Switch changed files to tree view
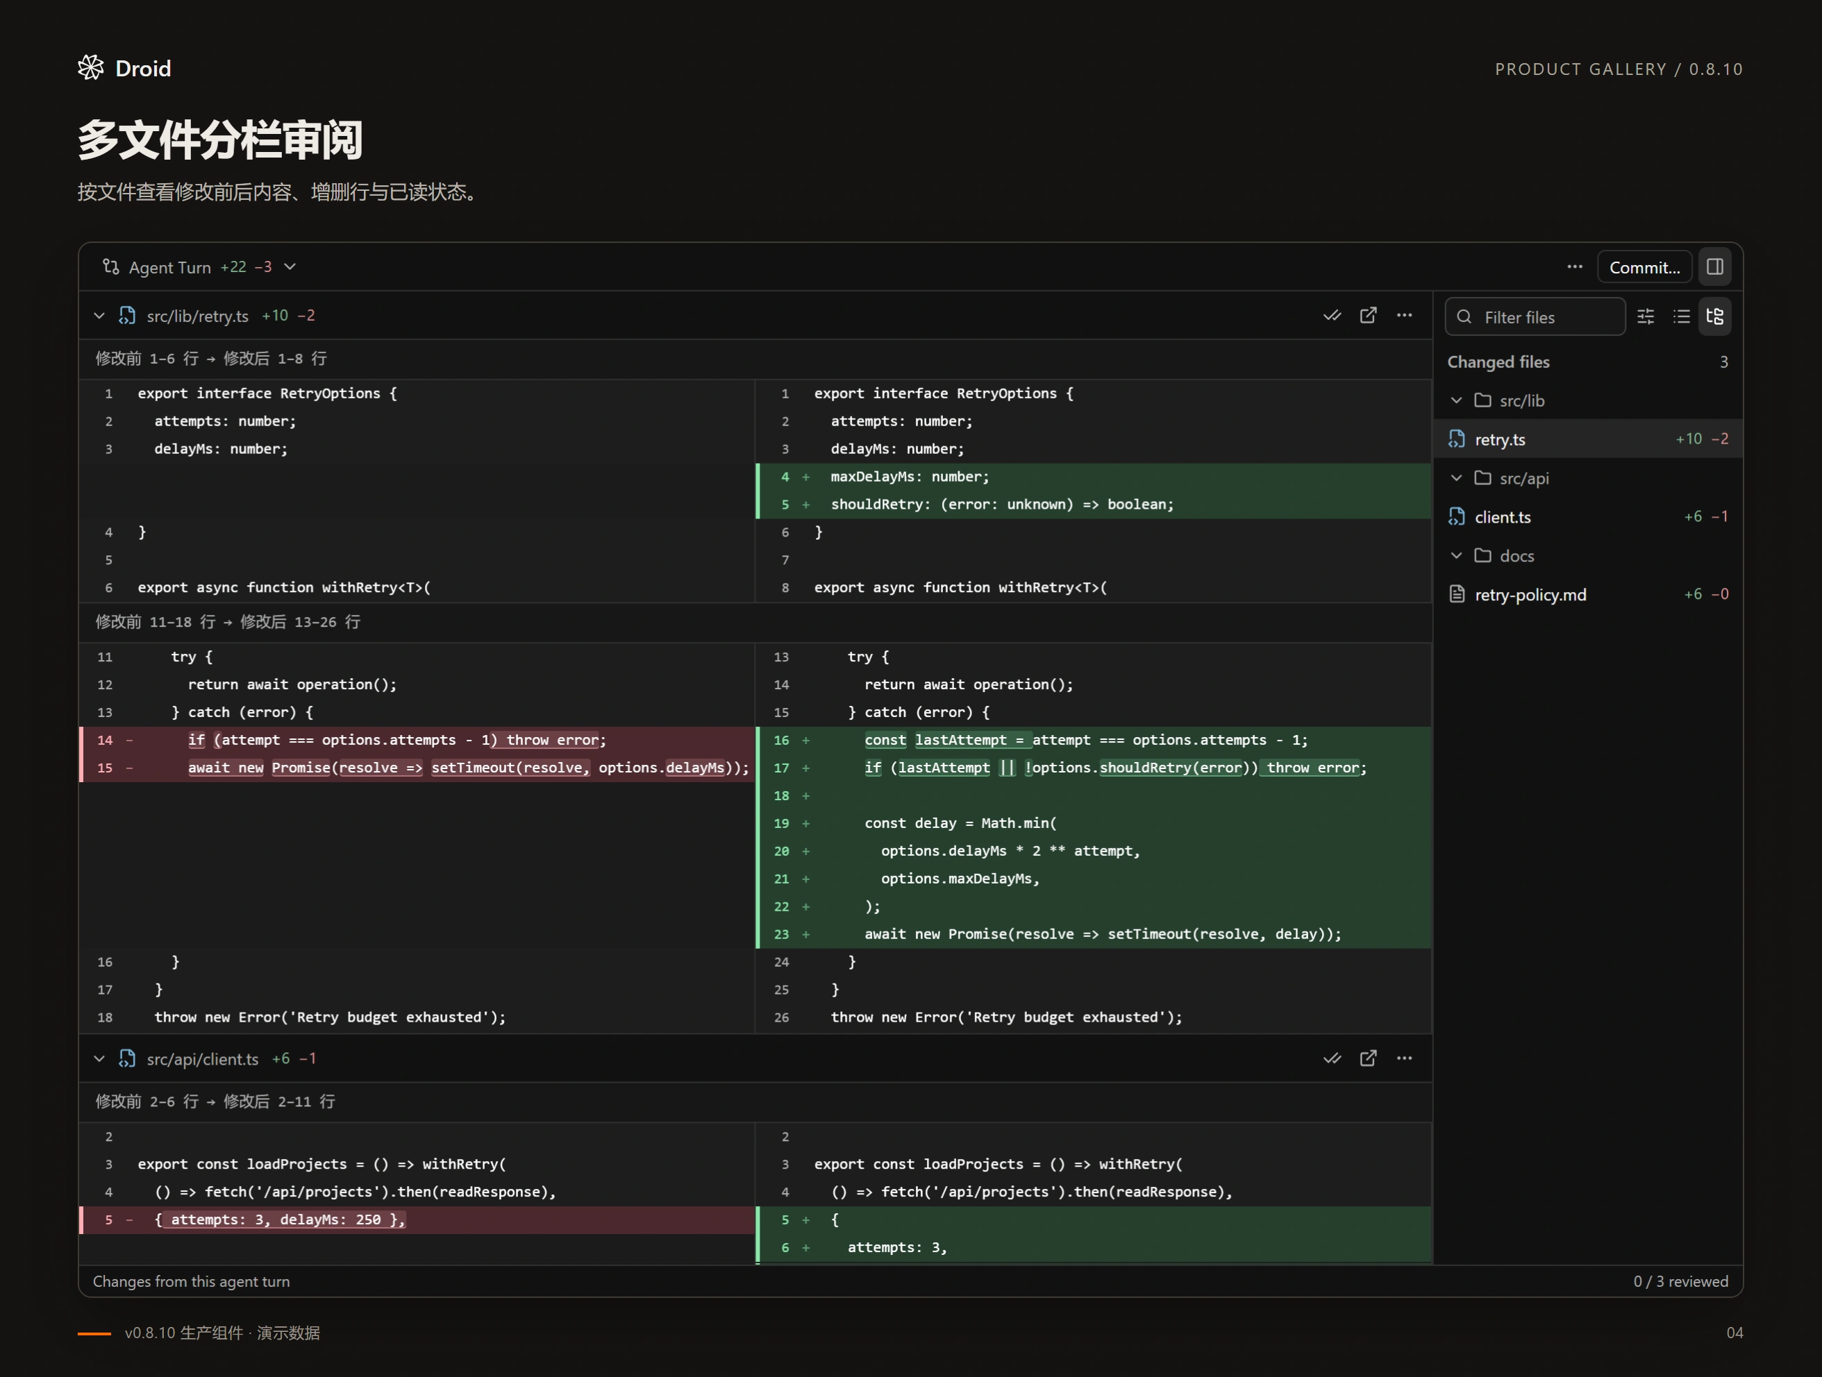The width and height of the screenshot is (1822, 1377). point(1715,316)
